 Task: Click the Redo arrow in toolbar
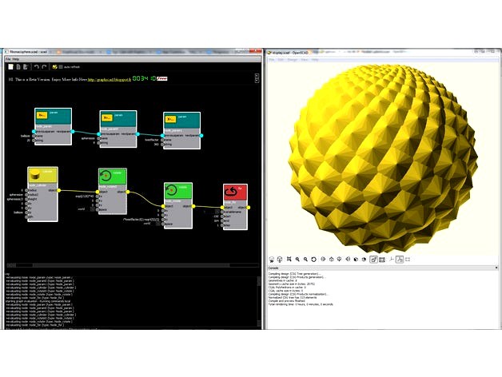[45, 68]
